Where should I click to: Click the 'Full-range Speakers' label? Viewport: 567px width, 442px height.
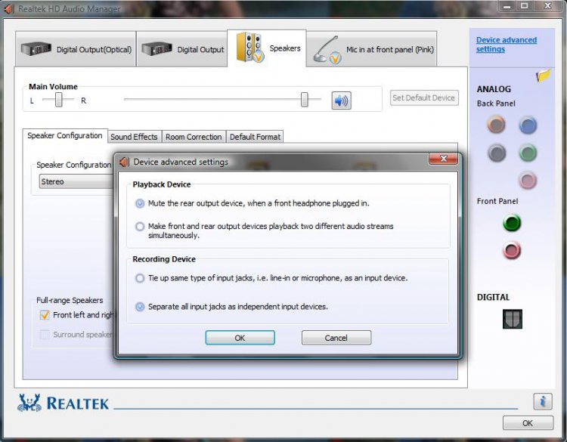[70, 300]
